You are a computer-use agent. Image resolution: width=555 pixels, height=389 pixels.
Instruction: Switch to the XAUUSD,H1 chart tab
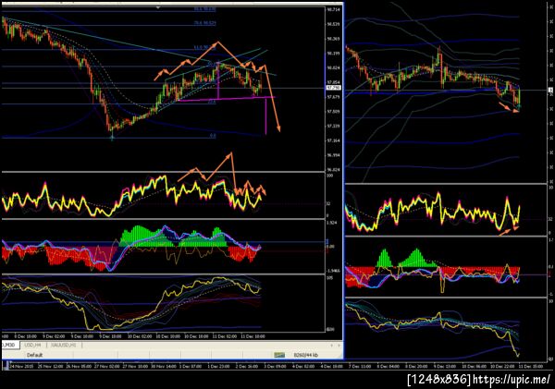[63, 345]
